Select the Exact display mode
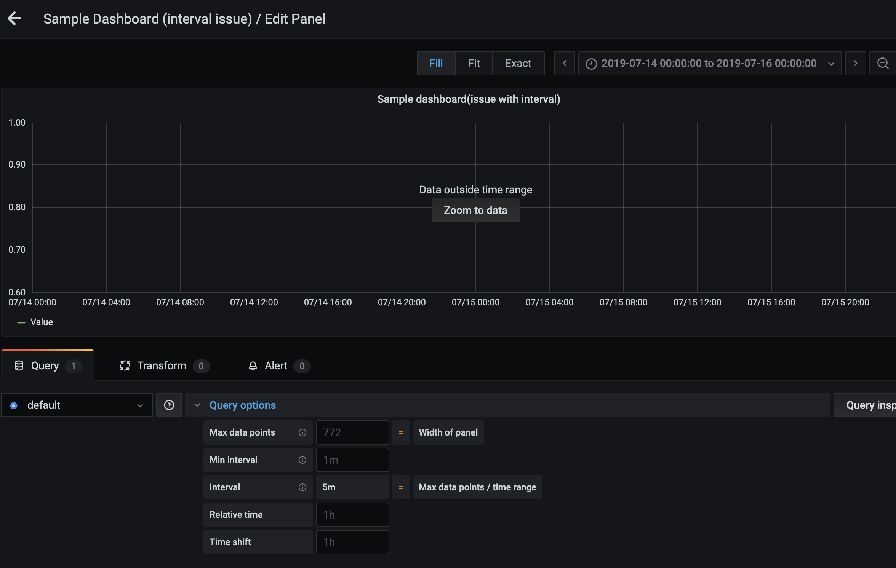Viewport: 896px width, 568px height. coord(518,63)
